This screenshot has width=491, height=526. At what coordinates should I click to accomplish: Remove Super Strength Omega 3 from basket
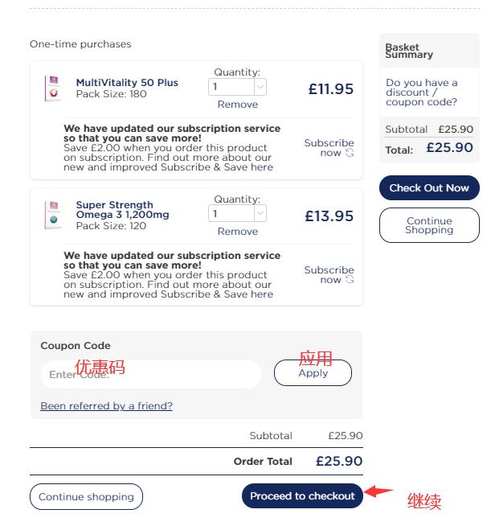pyautogui.click(x=238, y=232)
